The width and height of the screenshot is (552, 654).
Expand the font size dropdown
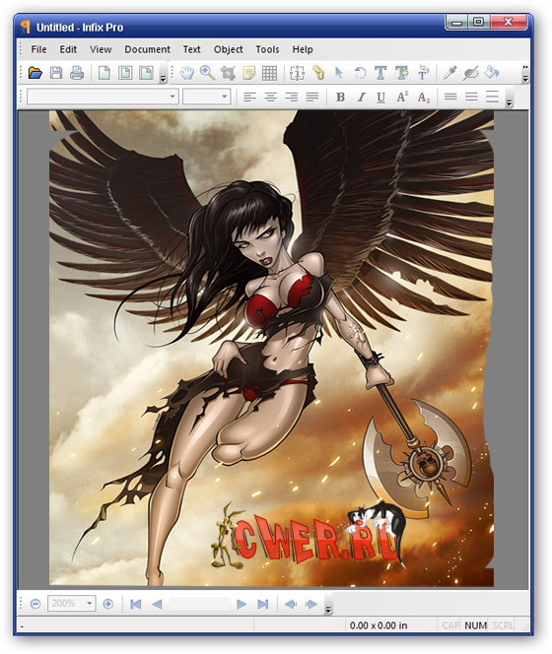pos(225,97)
